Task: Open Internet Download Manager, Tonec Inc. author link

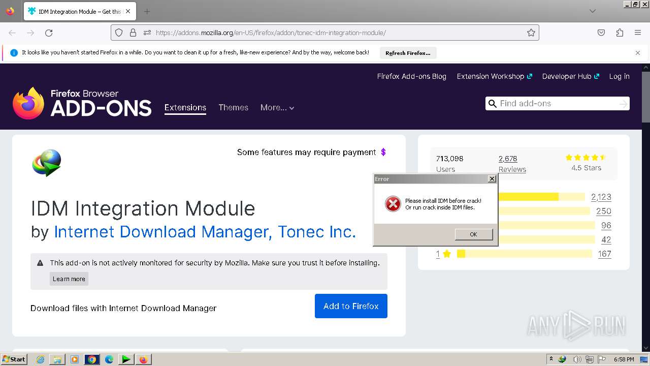Action: (205, 232)
